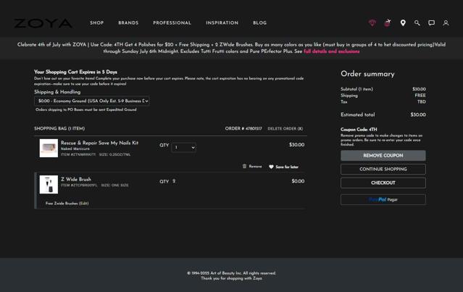
Task: Click the Estimated total $30.00 amount
Action: [418, 115]
